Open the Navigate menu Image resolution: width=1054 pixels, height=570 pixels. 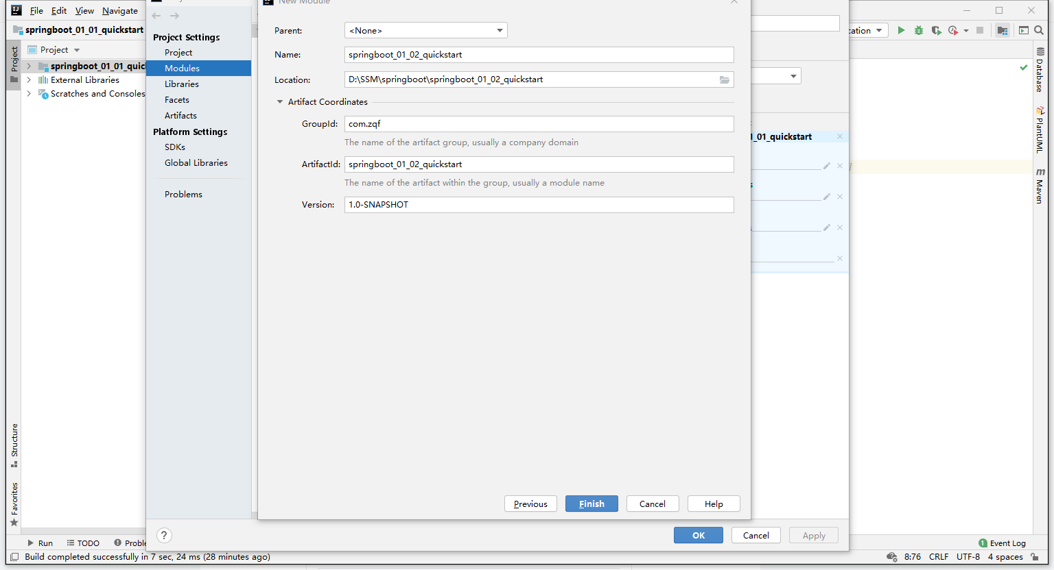coord(120,11)
